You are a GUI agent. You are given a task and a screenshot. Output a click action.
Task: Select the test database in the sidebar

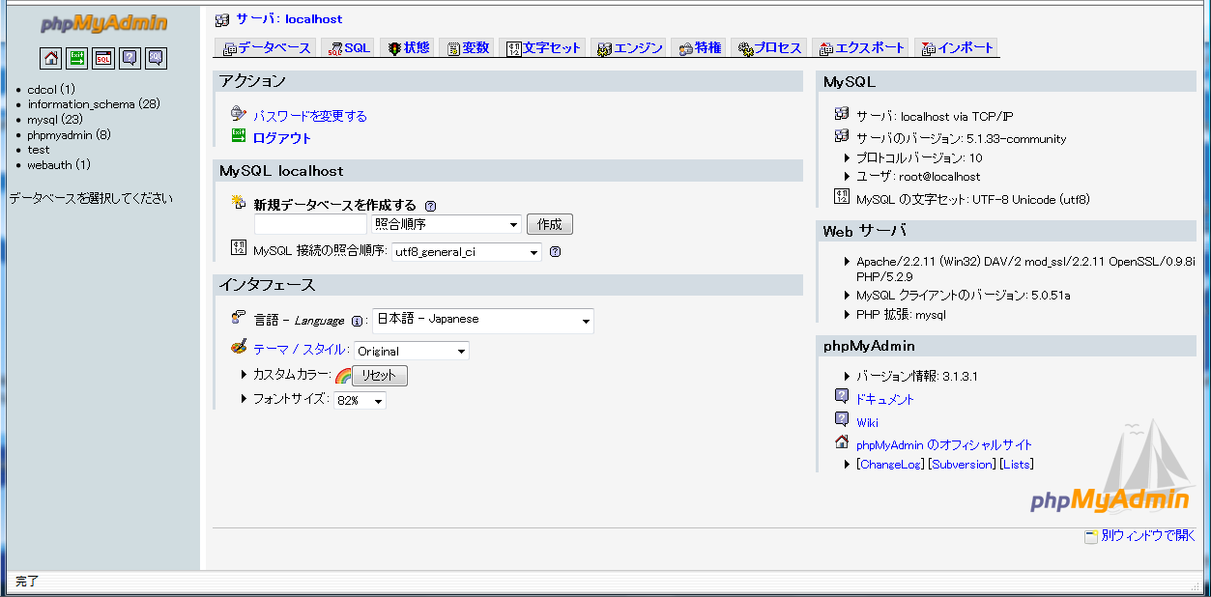(39, 150)
